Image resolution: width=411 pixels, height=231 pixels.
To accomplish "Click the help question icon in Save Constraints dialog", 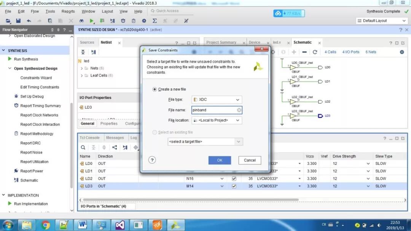I will point(152,160).
